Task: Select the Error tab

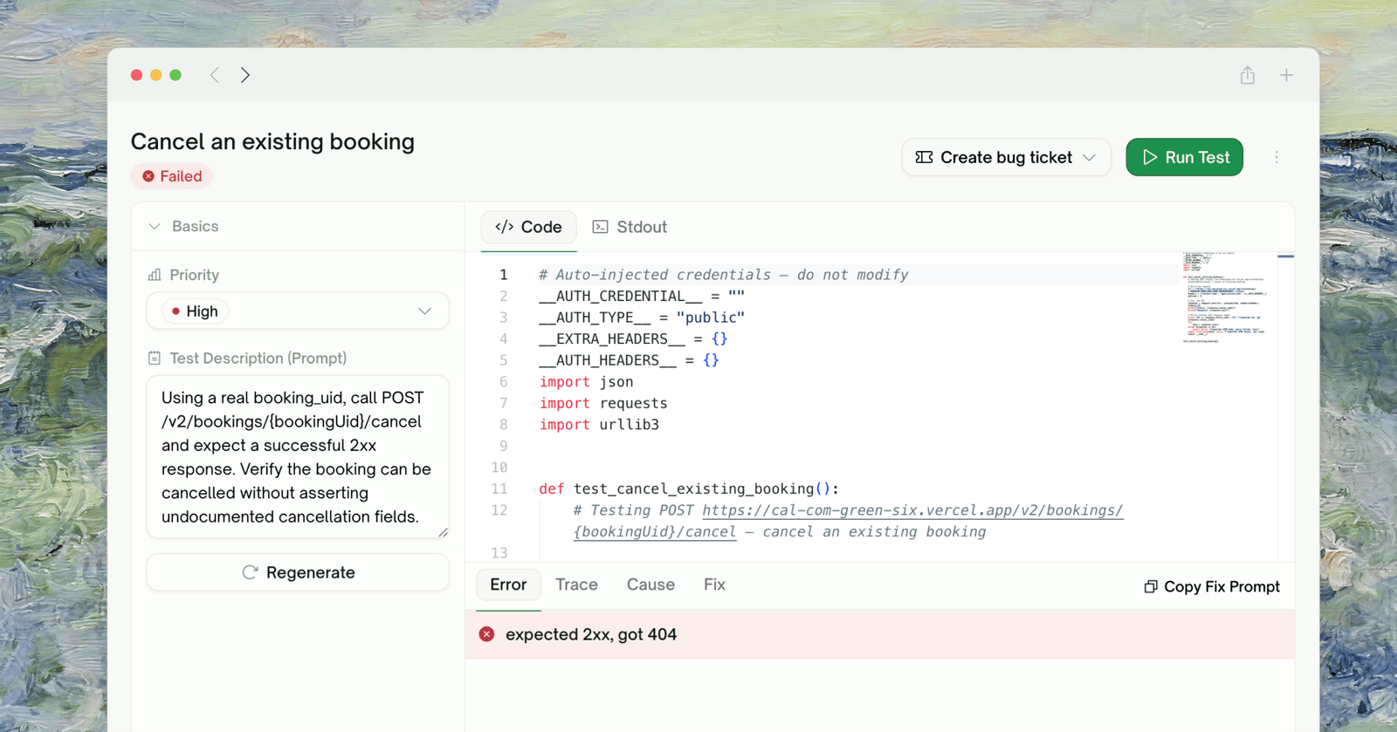Action: point(508,585)
